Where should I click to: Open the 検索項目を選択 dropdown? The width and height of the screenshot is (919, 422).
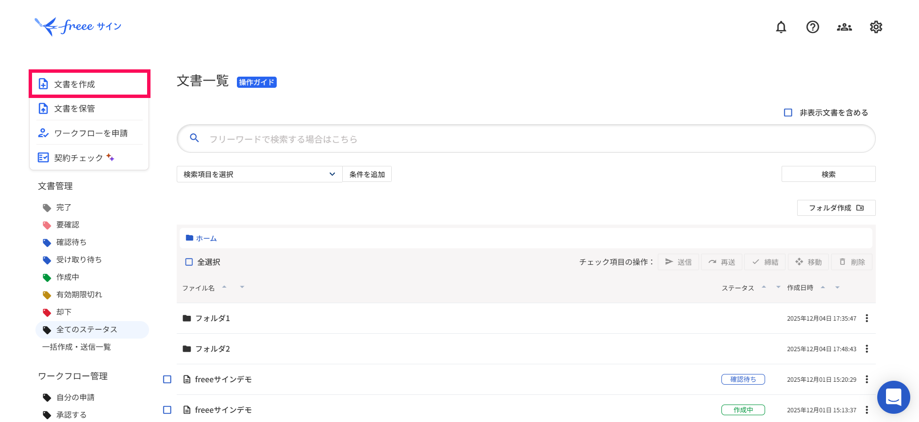(x=260, y=174)
